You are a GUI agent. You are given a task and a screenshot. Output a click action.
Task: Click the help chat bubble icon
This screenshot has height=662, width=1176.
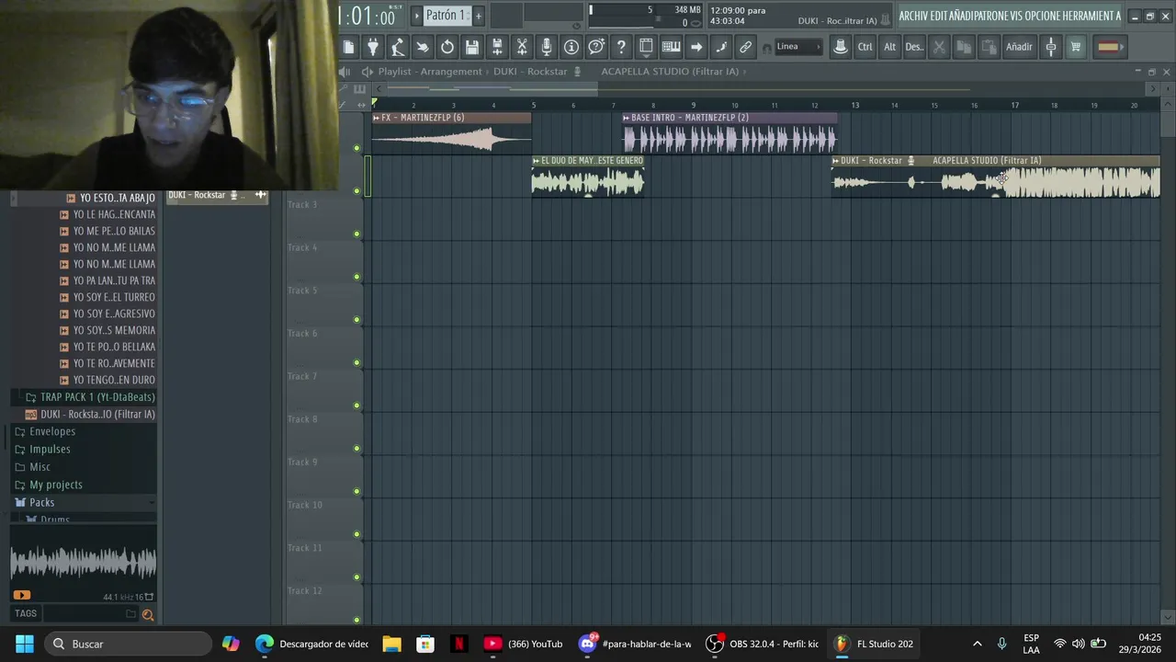coord(596,47)
